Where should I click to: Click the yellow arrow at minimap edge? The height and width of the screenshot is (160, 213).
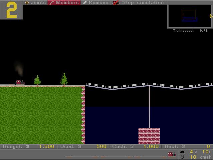coord(211,16)
